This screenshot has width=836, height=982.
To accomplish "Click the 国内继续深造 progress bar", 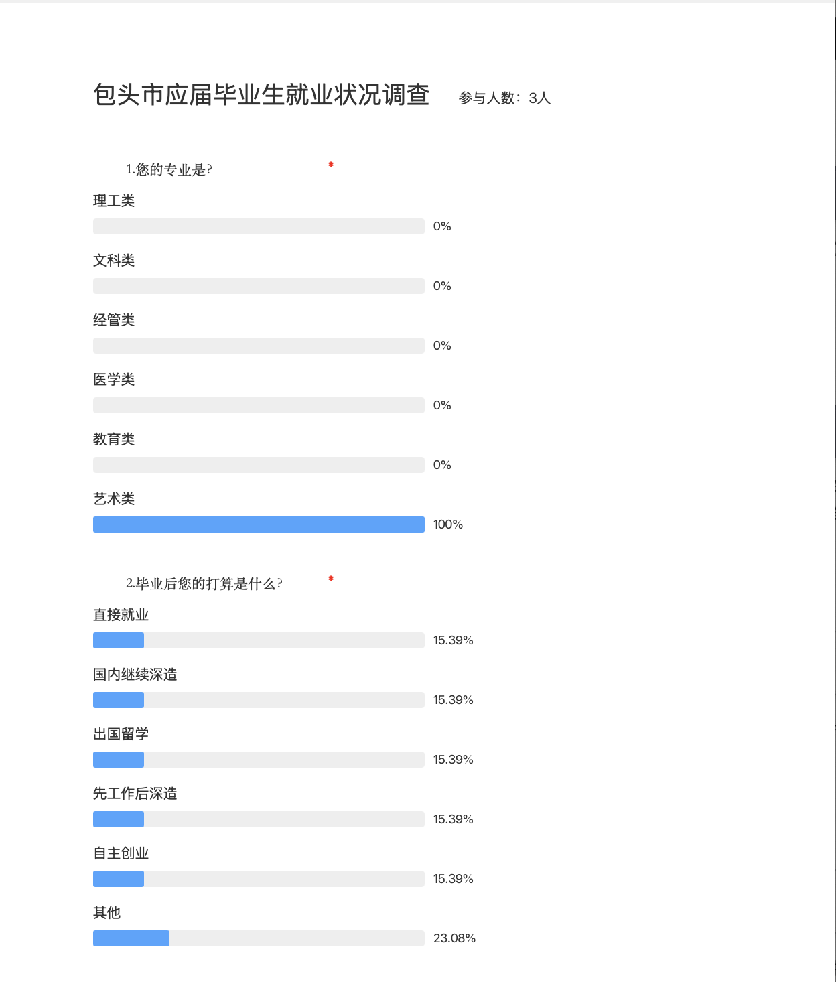I will (x=259, y=700).
